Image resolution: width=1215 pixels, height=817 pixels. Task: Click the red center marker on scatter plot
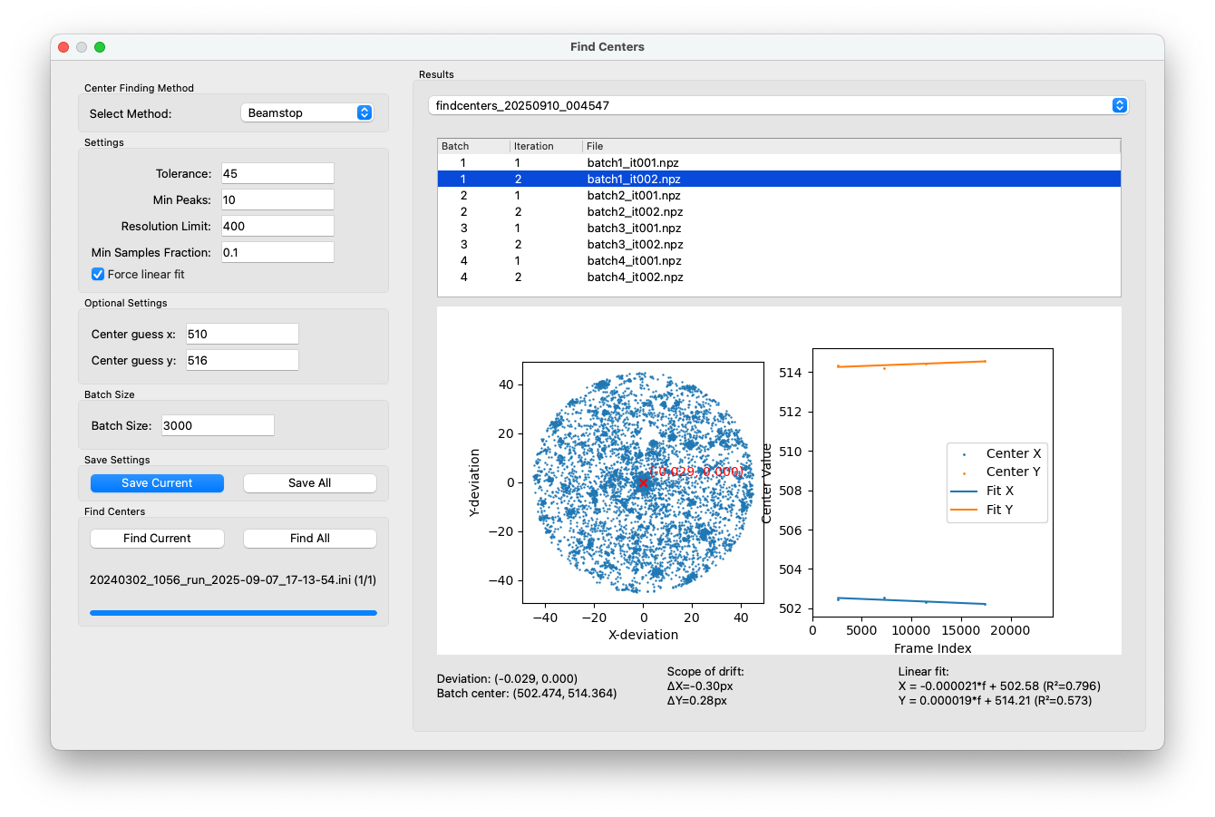pyautogui.click(x=643, y=482)
